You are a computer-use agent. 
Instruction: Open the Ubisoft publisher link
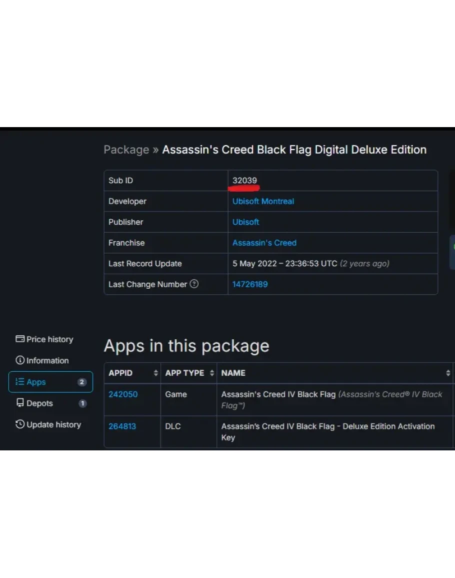(245, 222)
